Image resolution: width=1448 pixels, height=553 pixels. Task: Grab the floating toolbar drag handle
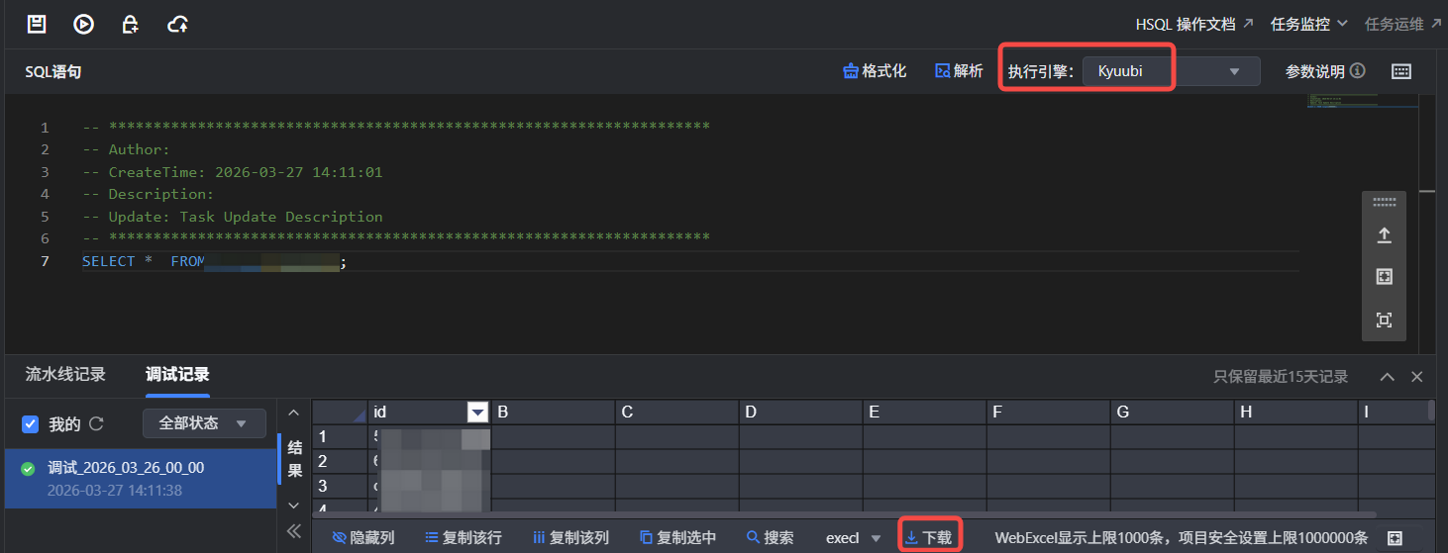(x=1385, y=202)
